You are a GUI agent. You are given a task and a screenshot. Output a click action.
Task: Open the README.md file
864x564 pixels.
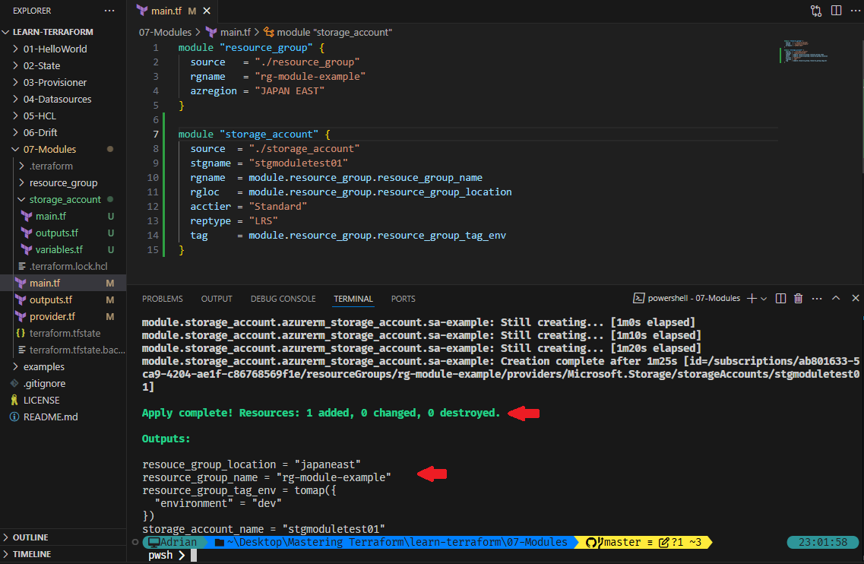tap(50, 417)
